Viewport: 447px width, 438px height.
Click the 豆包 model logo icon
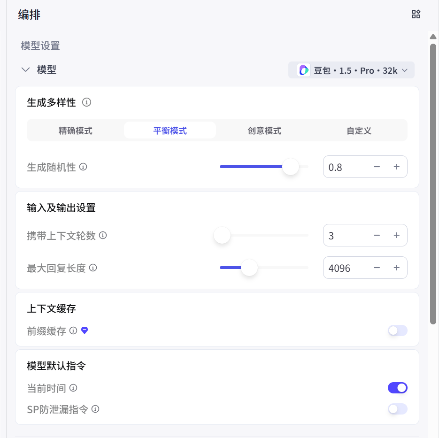click(x=304, y=70)
